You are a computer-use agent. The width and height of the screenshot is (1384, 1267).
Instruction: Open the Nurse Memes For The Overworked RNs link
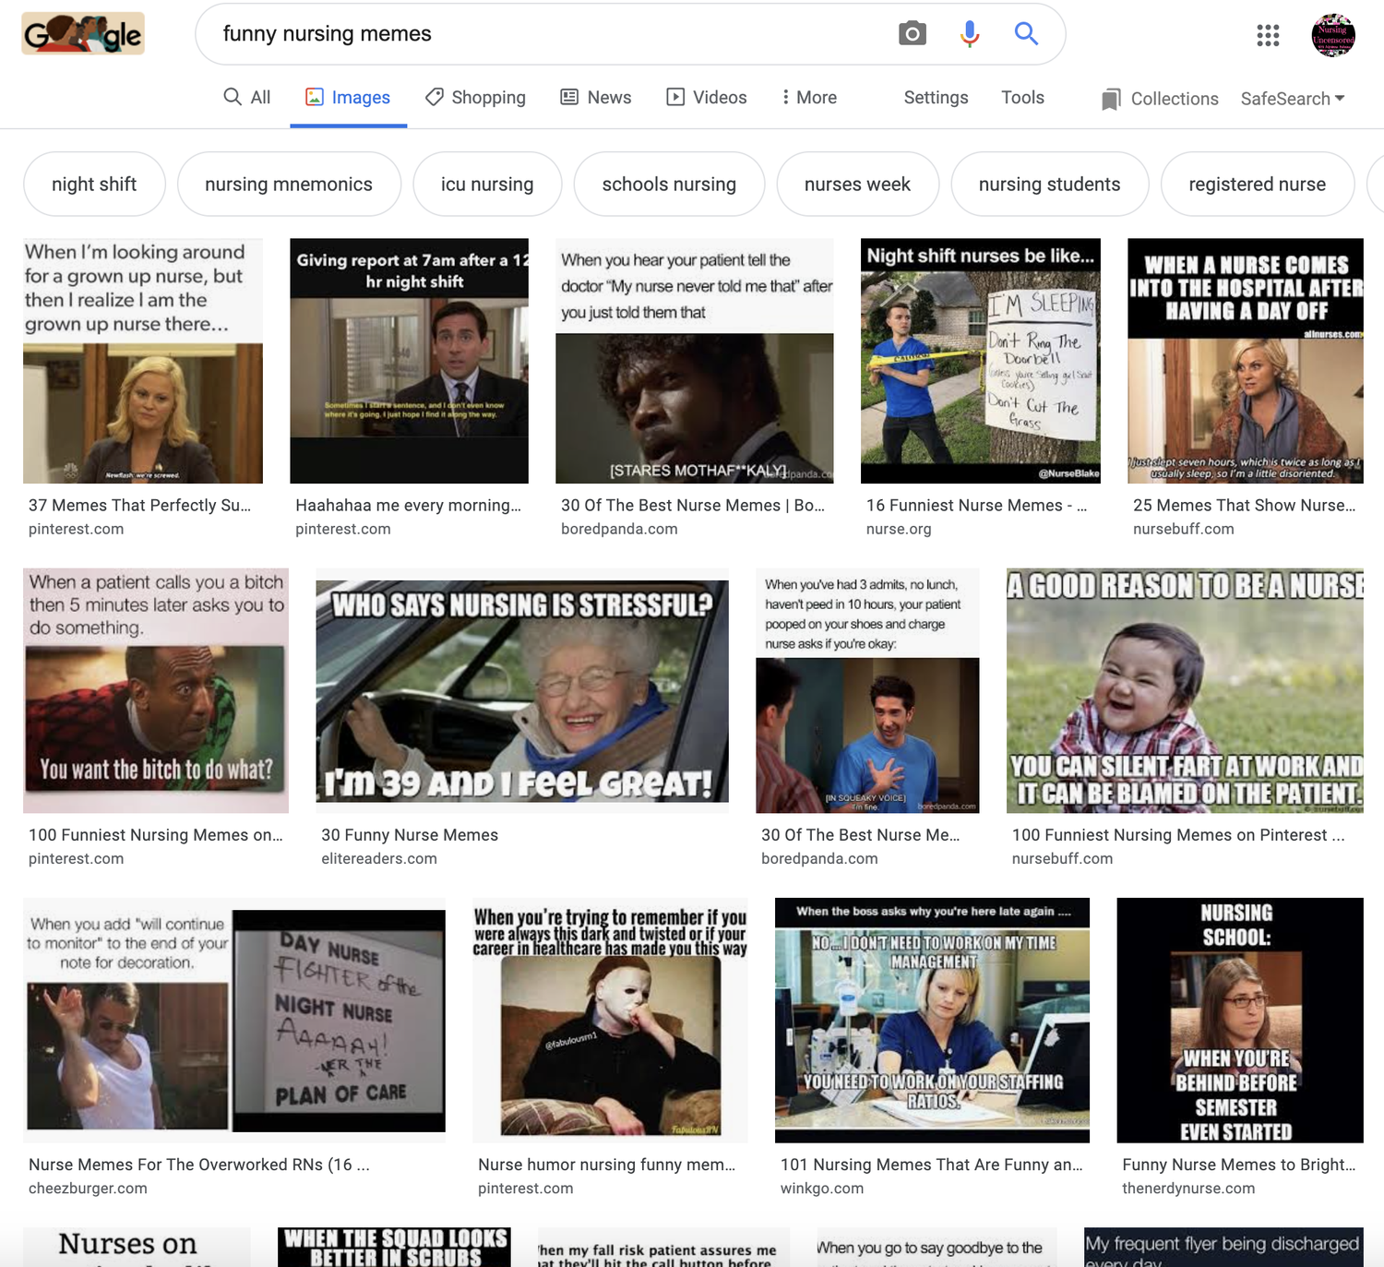[x=199, y=1165]
